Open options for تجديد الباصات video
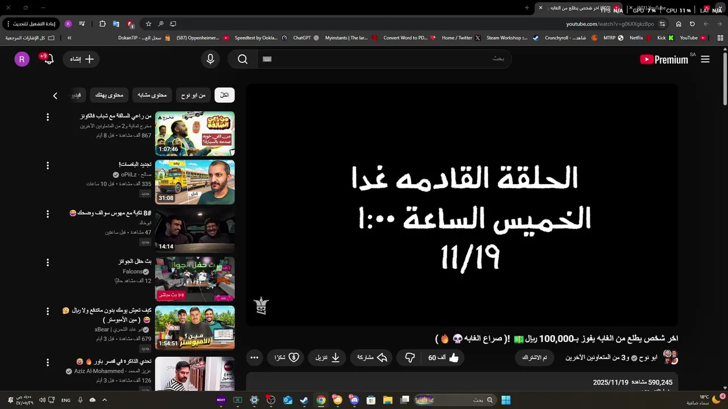This screenshot has height=409, width=728. click(48, 165)
